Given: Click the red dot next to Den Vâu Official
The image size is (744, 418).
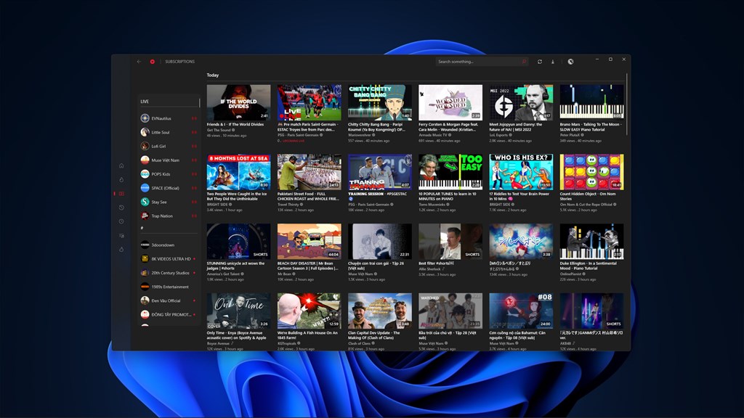Looking at the screenshot, I should (194, 300).
